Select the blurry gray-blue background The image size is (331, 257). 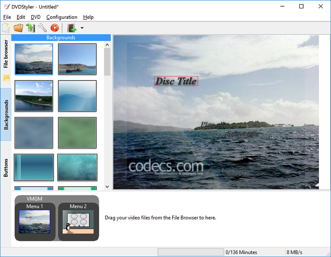34,133
